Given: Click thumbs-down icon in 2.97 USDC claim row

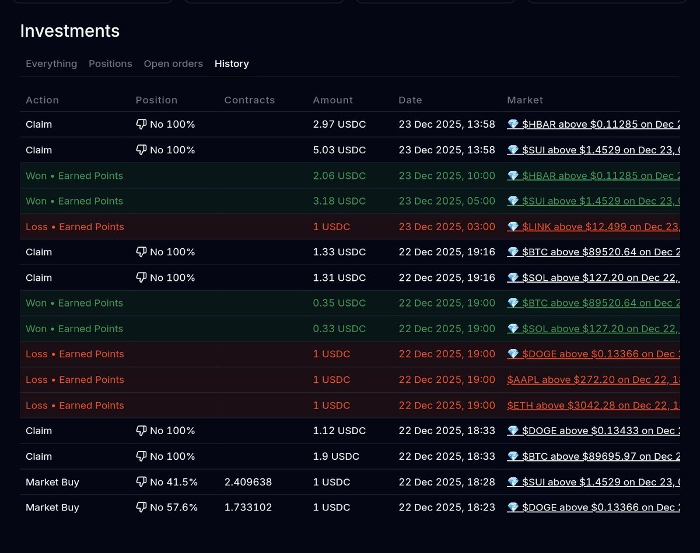Looking at the screenshot, I should click(x=141, y=125).
